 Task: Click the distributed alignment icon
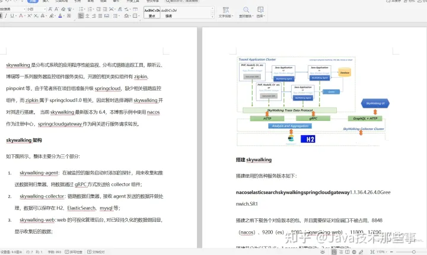tap(107, 16)
